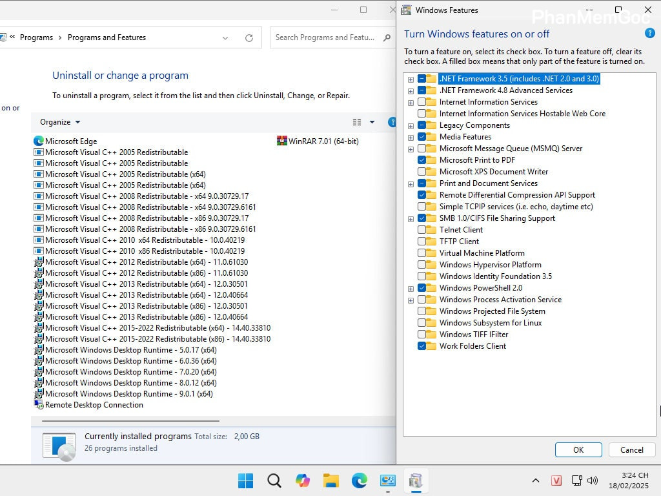This screenshot has height=496, width=661.
Task: Click the Programs and Features breadcrumb item
Action: (x=107, y=37)
